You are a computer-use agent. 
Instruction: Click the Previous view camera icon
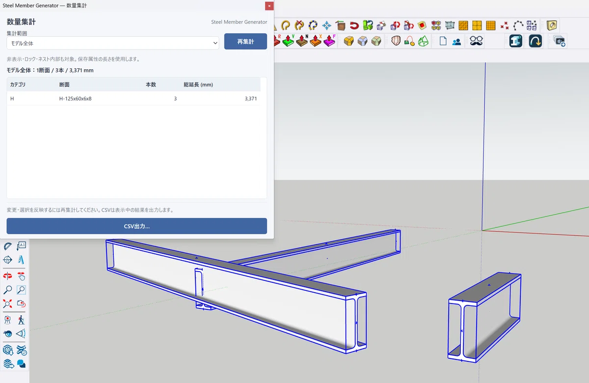click(x=21, y=303)
